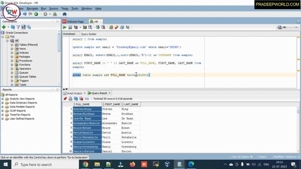301x169 pixels.
Task: Click the Commit icon in worksheet toolbar
Action: [98, 27]
